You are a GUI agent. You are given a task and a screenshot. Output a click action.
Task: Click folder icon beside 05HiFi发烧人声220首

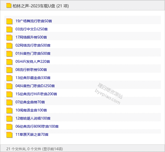click(x=9, y=62)
